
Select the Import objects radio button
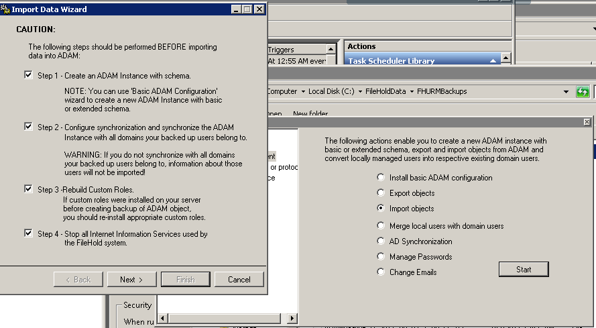point(381,208)
